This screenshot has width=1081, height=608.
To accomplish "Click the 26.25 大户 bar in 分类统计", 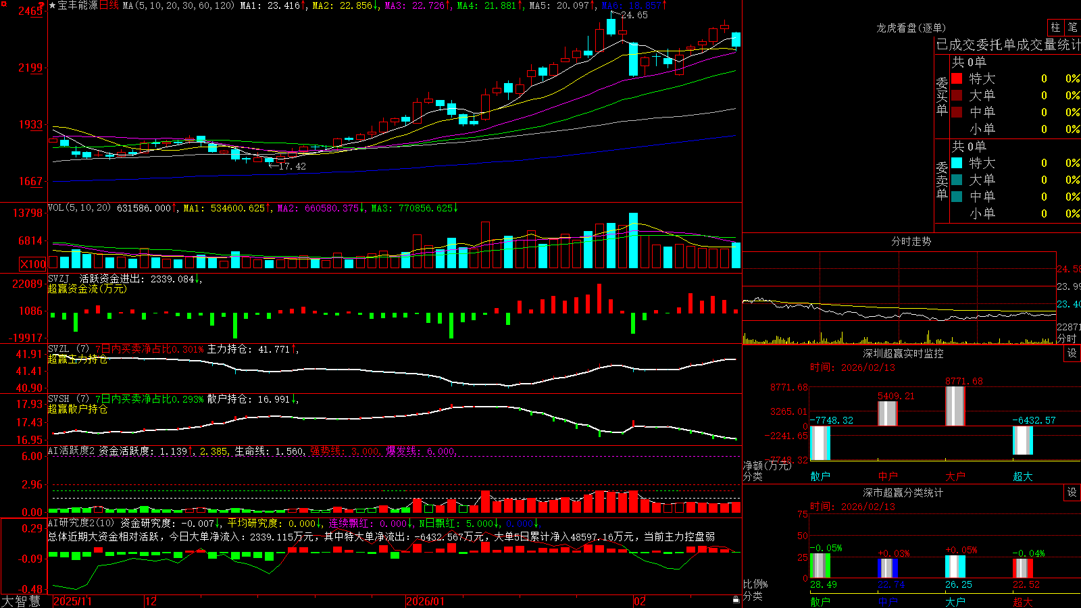I will tap(955, 567).
